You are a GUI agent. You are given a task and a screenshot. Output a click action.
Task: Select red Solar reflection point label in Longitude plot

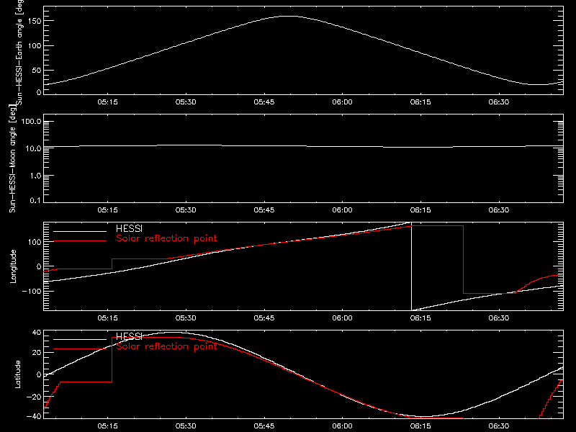point(166,238)
